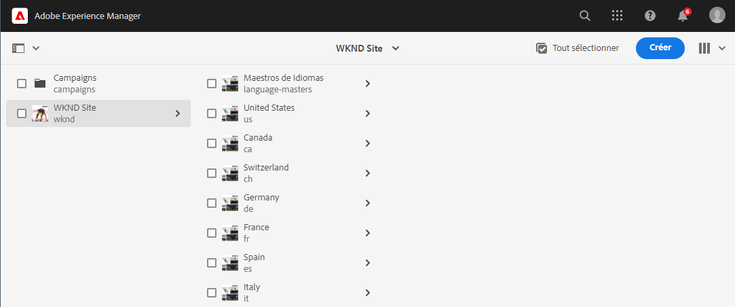Check the United States checkbox
This screenshot has height=307, width=735.
click(x=212, y=113)
